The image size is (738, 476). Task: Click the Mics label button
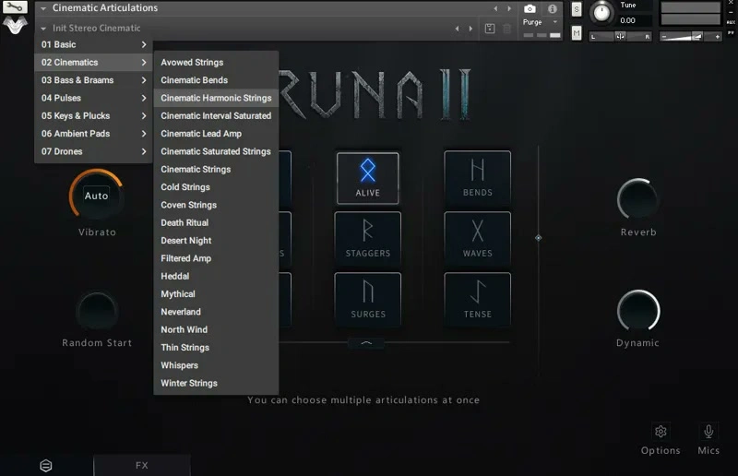(708, 450)
